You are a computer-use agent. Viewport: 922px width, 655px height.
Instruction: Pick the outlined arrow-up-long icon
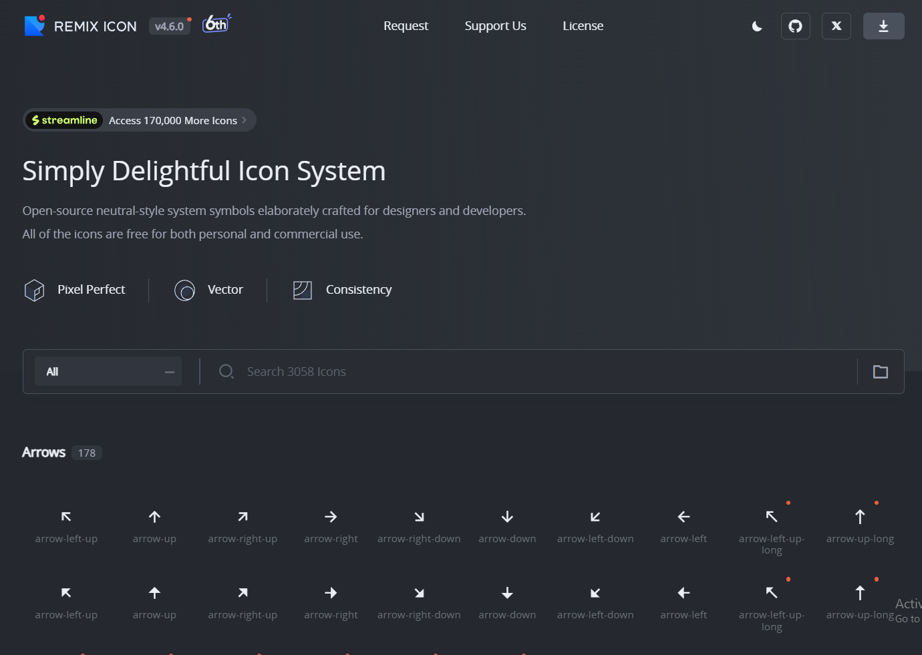[x=860, y=517]
